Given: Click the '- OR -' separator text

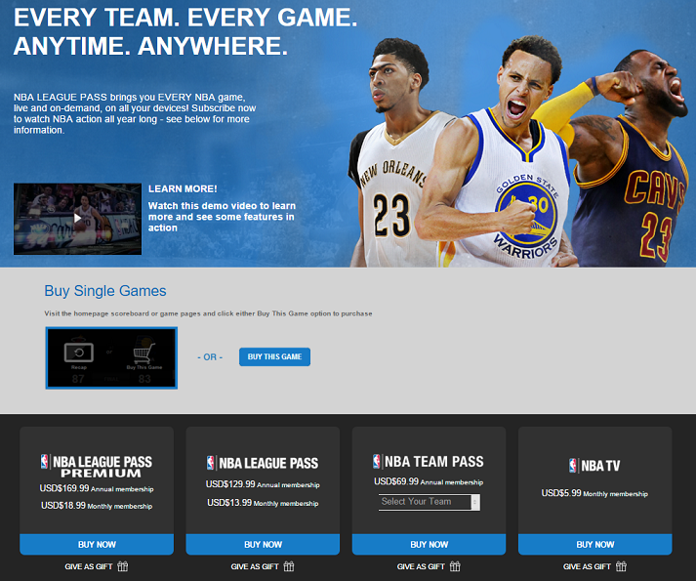Looking at the screenshot, I should coord(210,357).
